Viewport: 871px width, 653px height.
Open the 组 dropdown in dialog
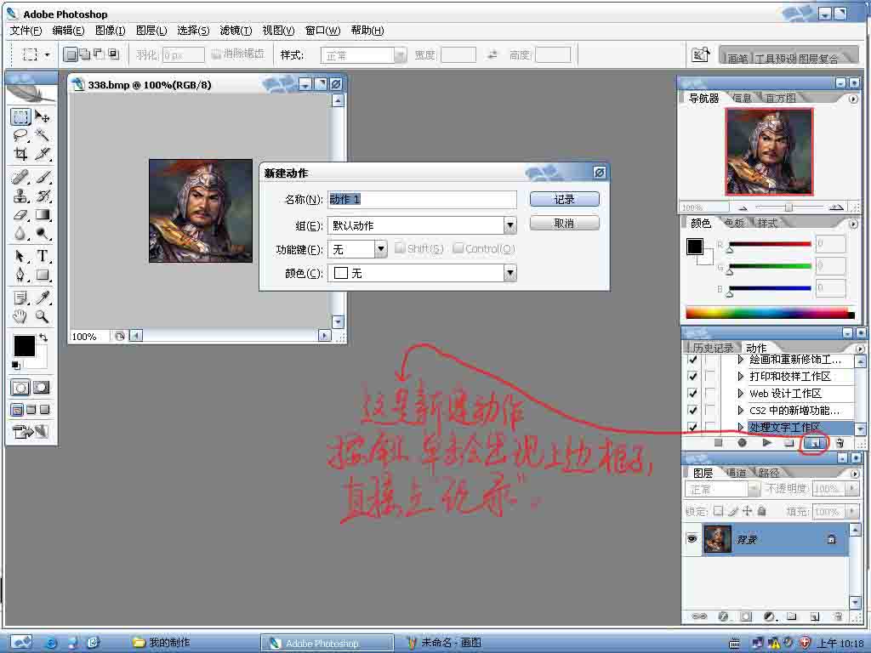[510, 225]
